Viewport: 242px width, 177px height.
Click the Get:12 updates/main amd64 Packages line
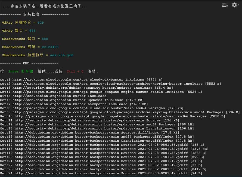97,124
